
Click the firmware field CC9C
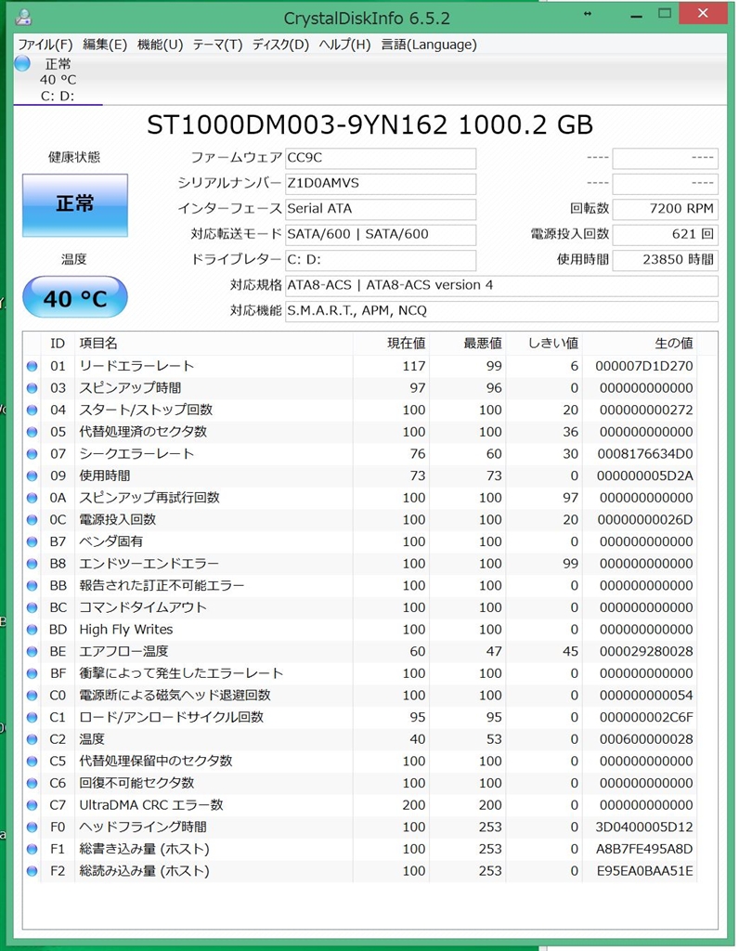click(x=381, y=158)
